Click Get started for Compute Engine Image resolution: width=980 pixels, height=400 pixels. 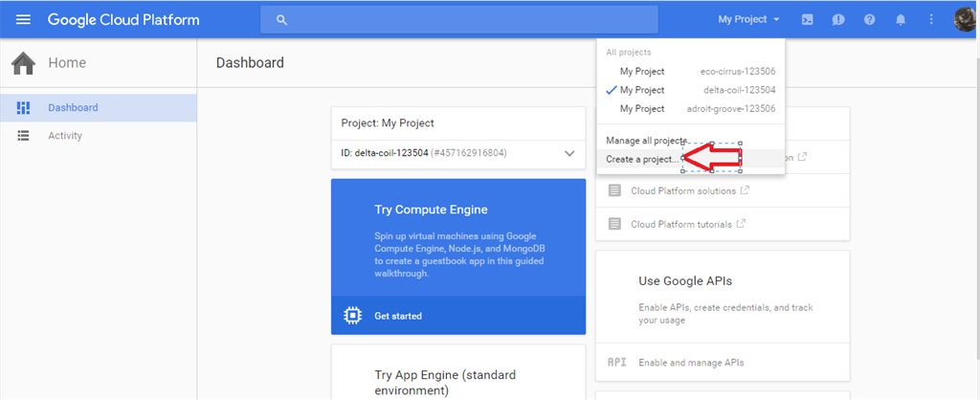click(x=397, y=316)
